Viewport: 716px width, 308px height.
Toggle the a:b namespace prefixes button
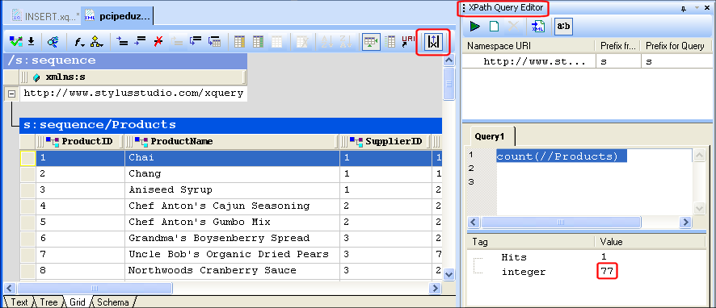click(563, 27)
